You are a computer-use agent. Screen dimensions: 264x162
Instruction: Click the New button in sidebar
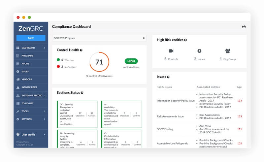coord(31,38)
